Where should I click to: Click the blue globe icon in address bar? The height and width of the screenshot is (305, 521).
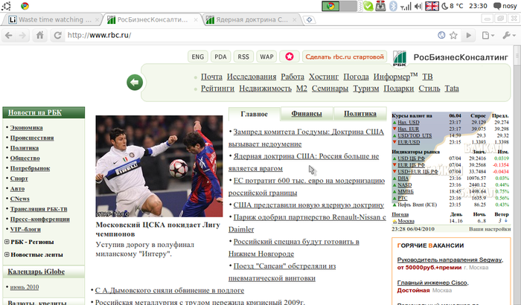[441, 35]
